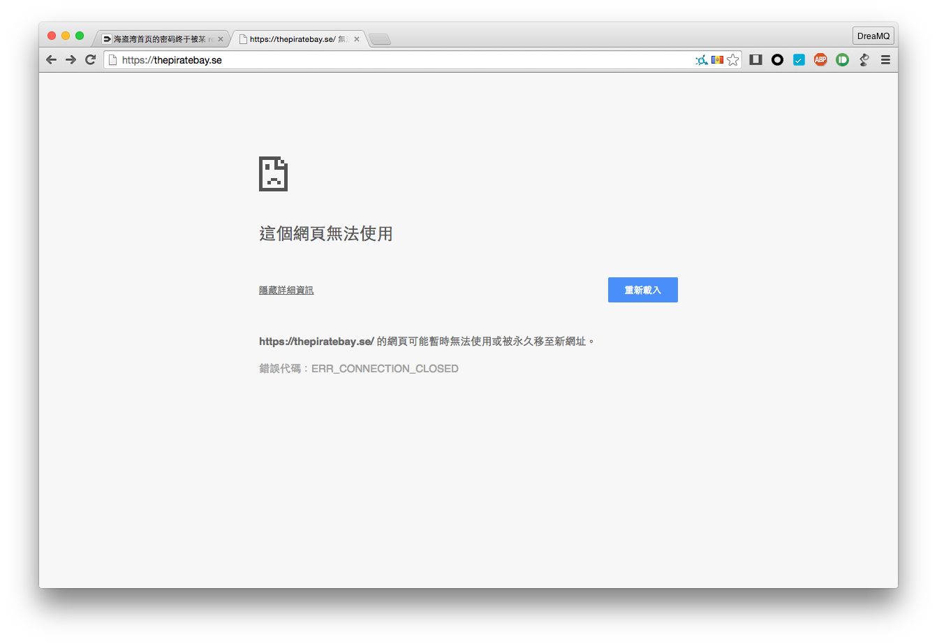Click the Pushbullet green extension icon

tap(842, 60)
